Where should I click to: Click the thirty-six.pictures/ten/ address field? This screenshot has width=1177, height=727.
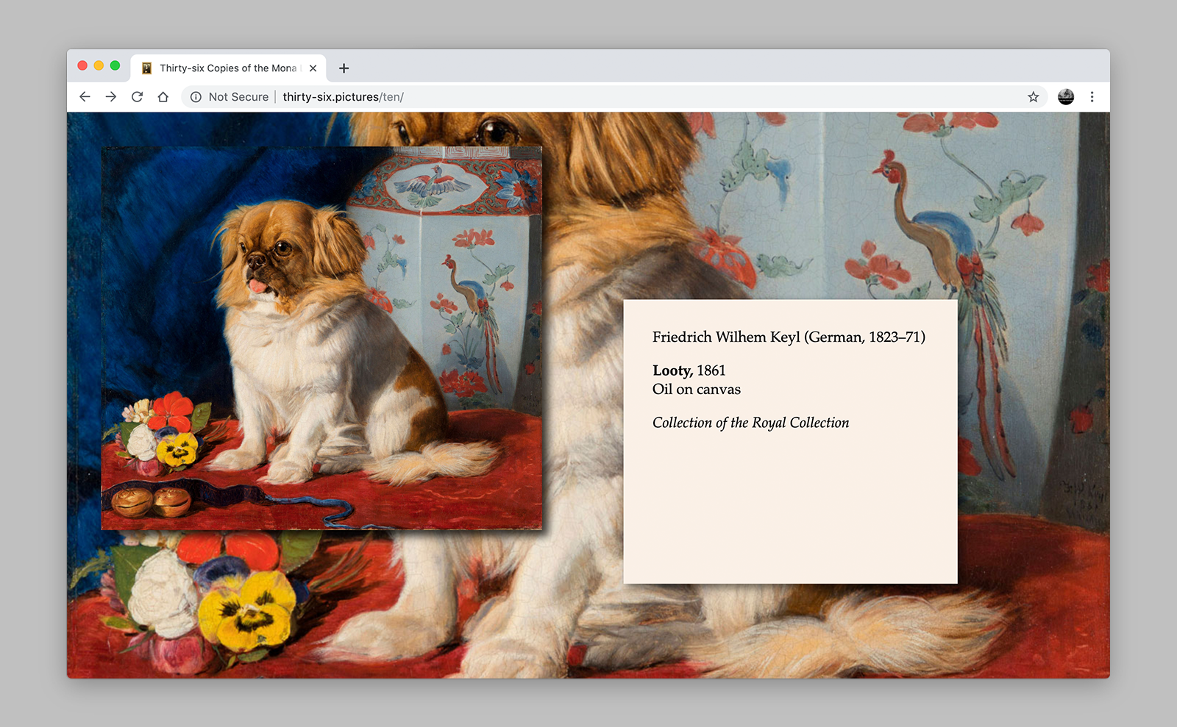[515, 97]
